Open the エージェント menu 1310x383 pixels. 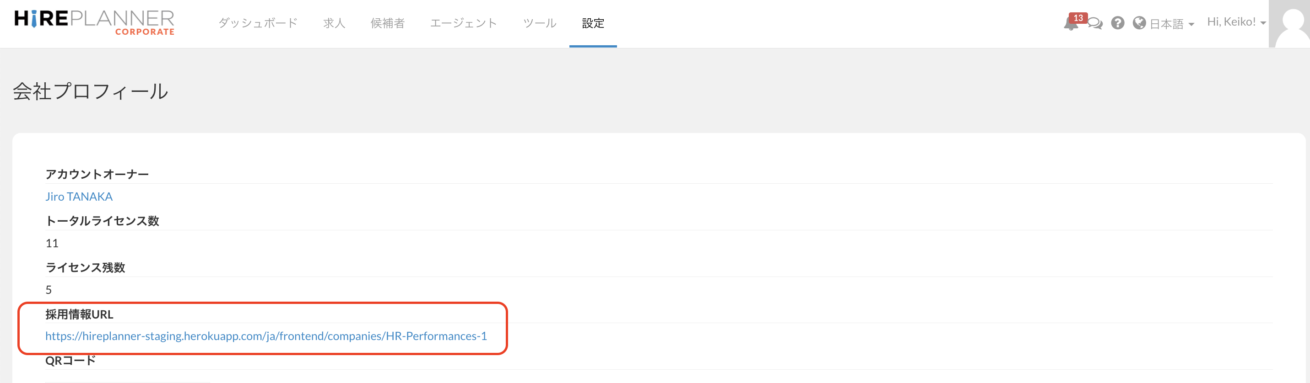click(463, 23)
